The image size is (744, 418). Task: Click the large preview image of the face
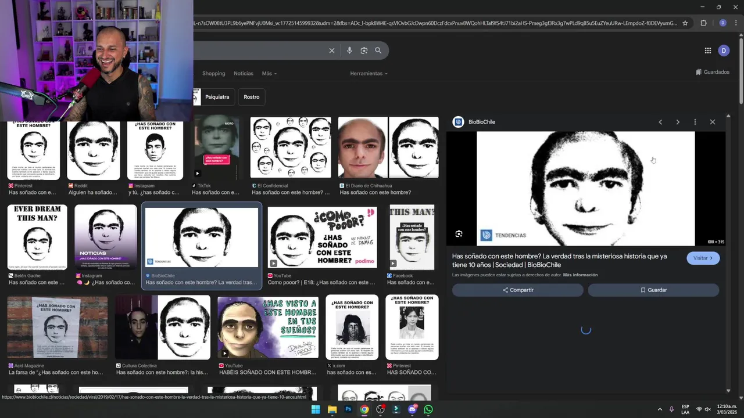coord(585,189)
